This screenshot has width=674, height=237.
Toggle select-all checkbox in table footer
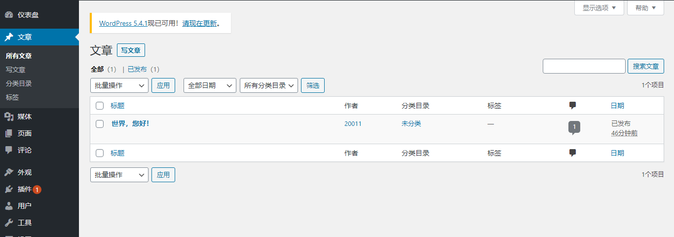coord(100,153)
